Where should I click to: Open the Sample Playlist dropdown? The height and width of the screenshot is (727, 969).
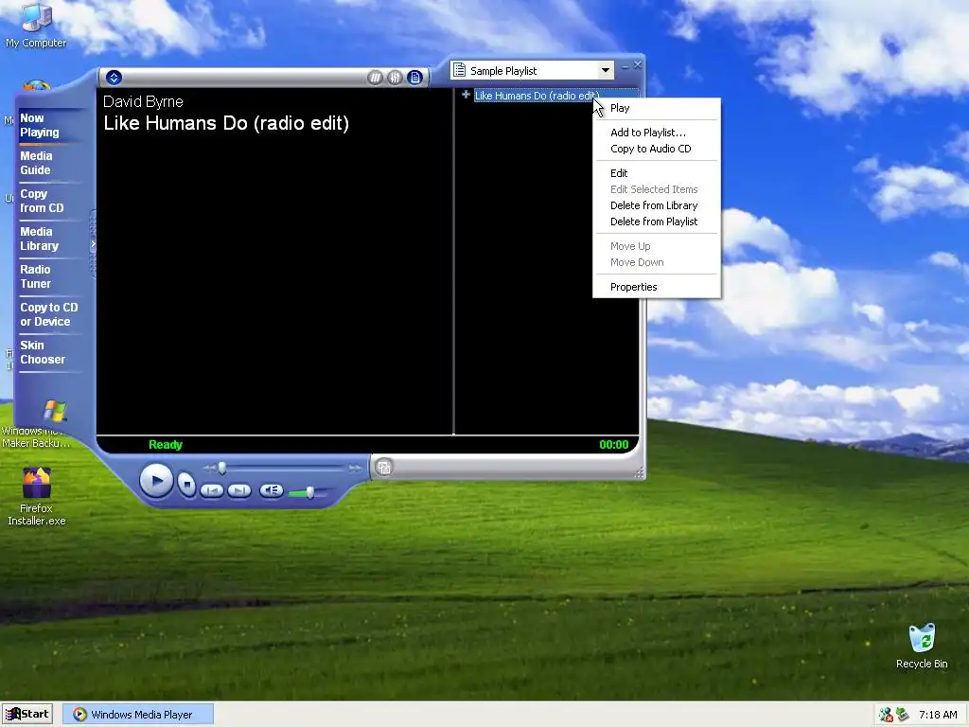(x=605, y=70)
